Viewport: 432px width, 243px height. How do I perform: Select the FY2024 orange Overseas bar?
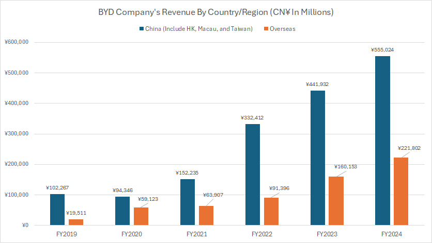click(401, 192)
